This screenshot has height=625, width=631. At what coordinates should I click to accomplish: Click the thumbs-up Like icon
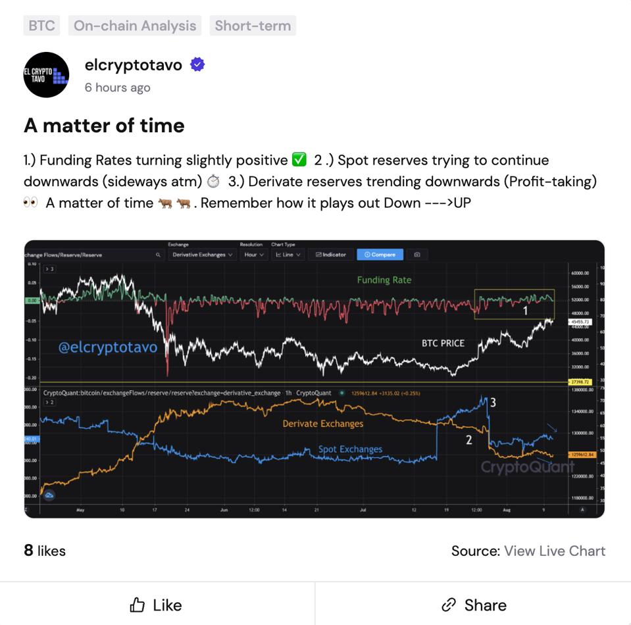pos(138,605)
